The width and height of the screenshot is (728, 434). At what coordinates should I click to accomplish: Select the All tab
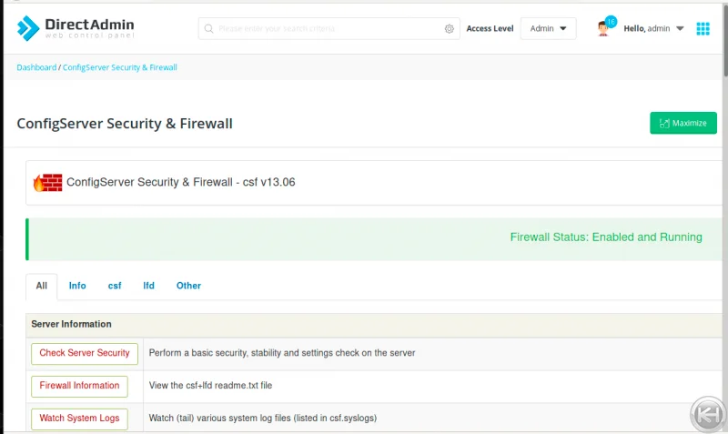tap(41, 286)
